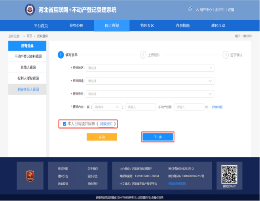
Task: Open the notification bell icon in header
Action: 190,9
